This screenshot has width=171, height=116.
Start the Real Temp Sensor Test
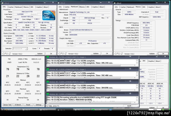click(7, 105)
